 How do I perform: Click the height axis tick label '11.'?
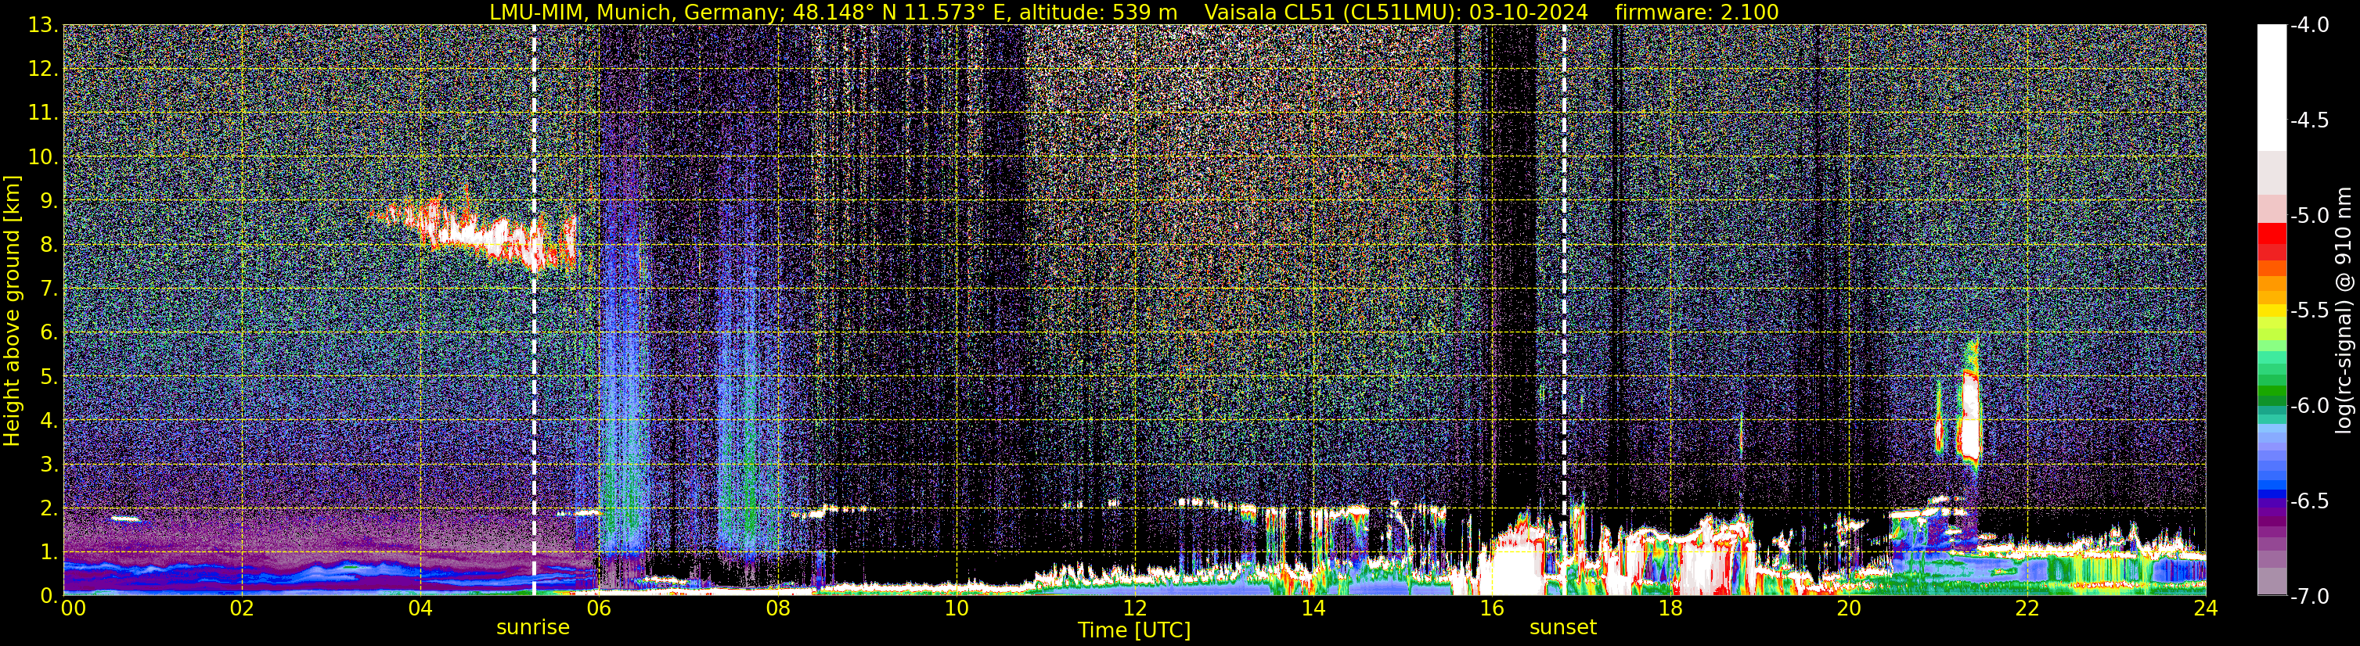[43, 113]
